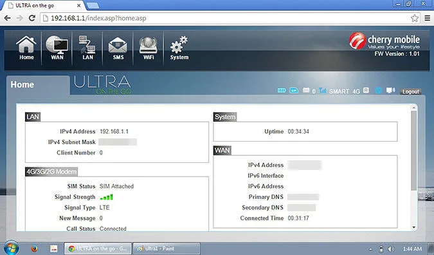
Task: Click the cherry mobile logo
Action: pos(384,41)
